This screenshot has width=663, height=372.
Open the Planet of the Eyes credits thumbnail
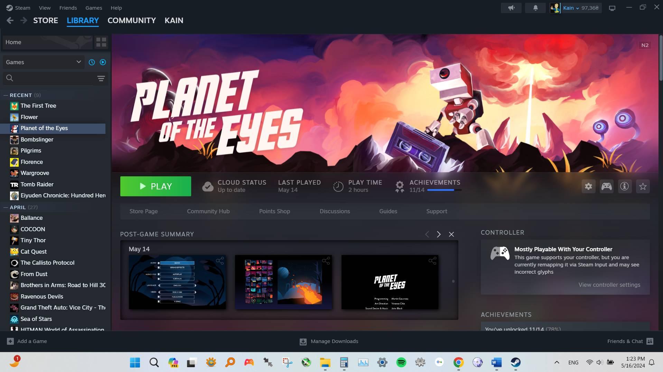pyautogui.click(x=390, y=282)
